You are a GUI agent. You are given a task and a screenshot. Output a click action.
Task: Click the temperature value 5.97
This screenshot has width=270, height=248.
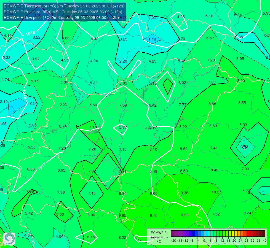pyautogui.click(x=153, y=127)
